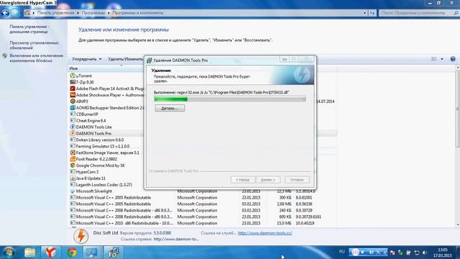The width and height of the screenshot is (460, 259).
Task: Open the daemon-tools.cc support link
Action: coord(265,233)
